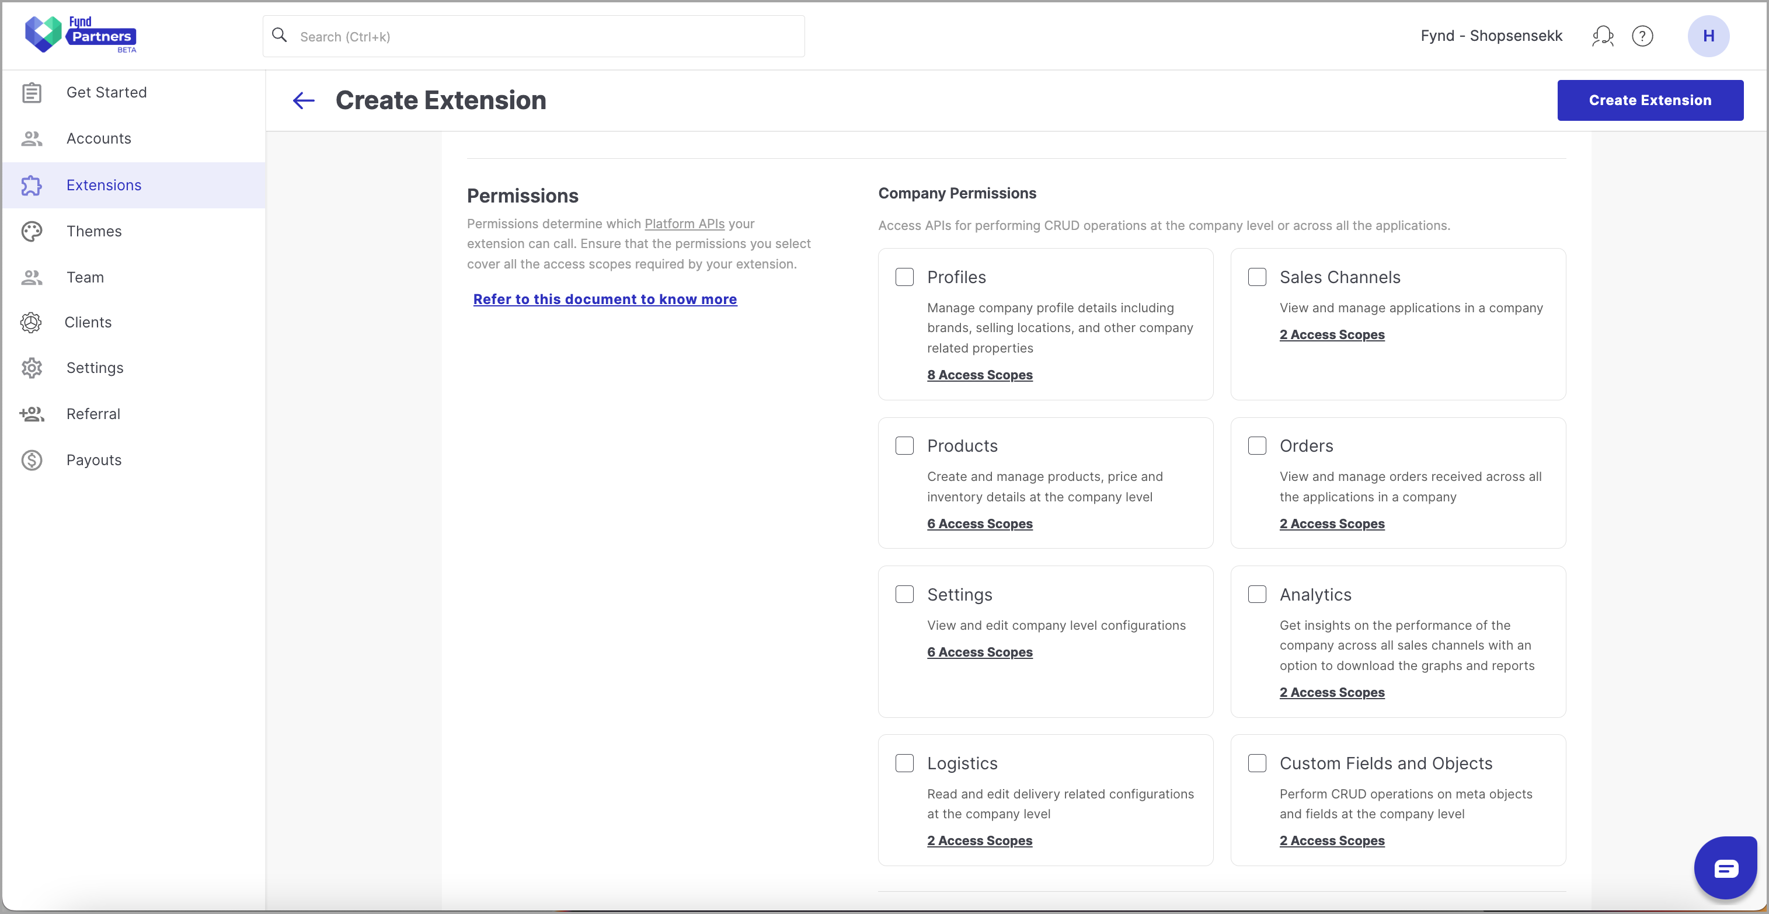Click the Get Started clipboard icon
1769x914 pixels.
[32, 92]
